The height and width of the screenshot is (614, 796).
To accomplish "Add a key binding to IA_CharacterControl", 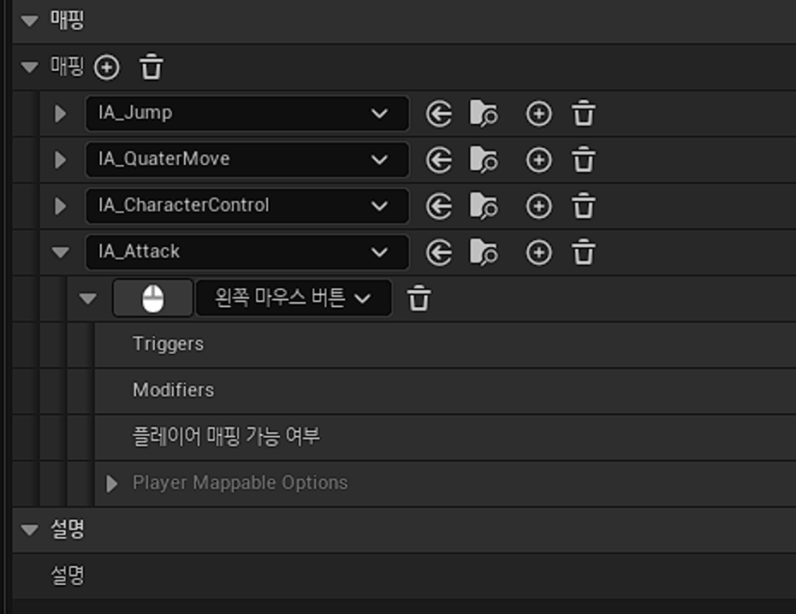I will tap(538, 206).
